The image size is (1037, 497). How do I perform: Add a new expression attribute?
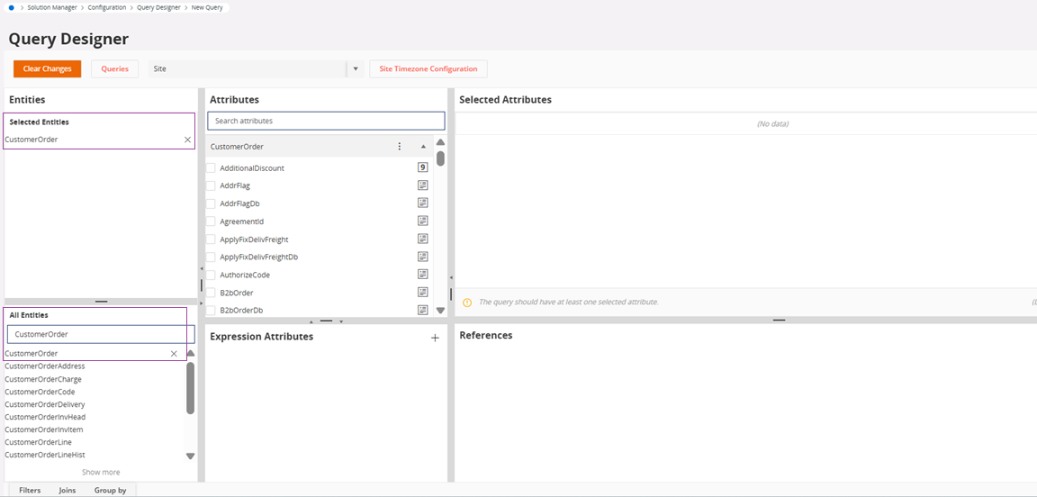[435, 338]
